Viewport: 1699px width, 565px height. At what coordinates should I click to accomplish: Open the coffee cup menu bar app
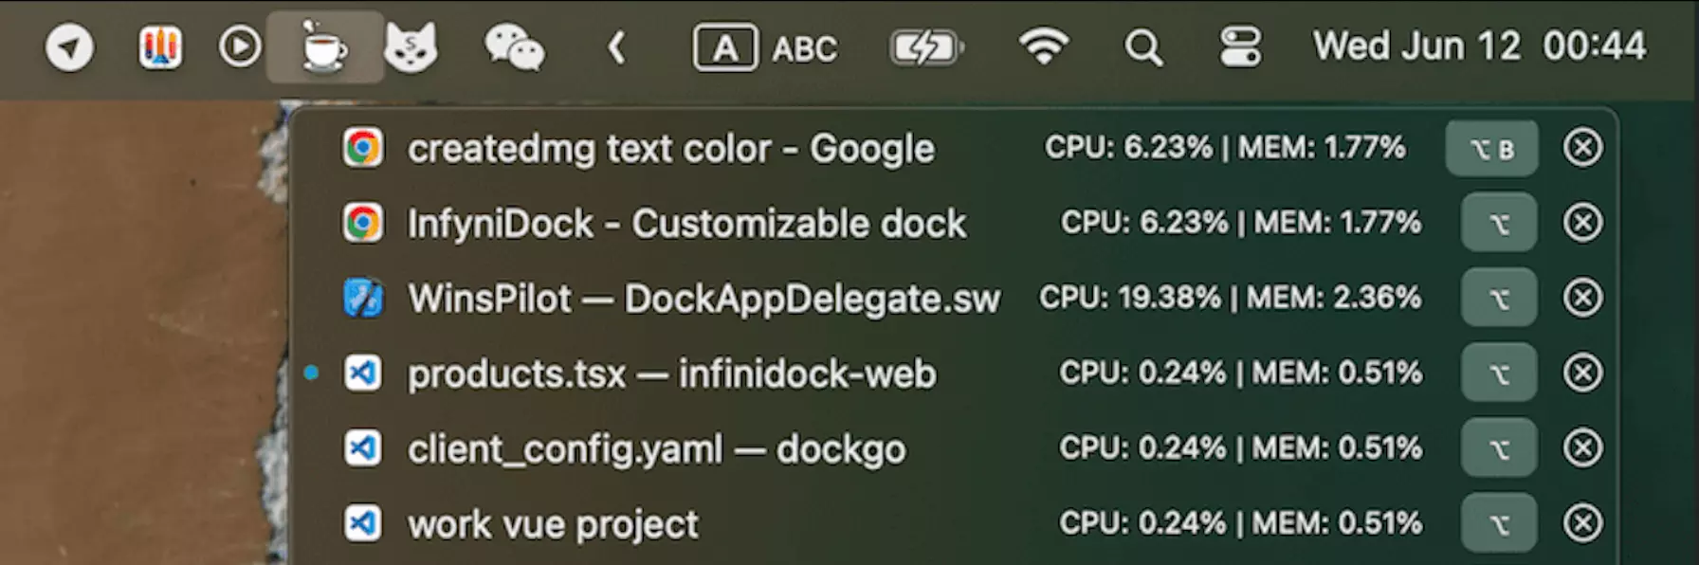[x=323, y=46]
